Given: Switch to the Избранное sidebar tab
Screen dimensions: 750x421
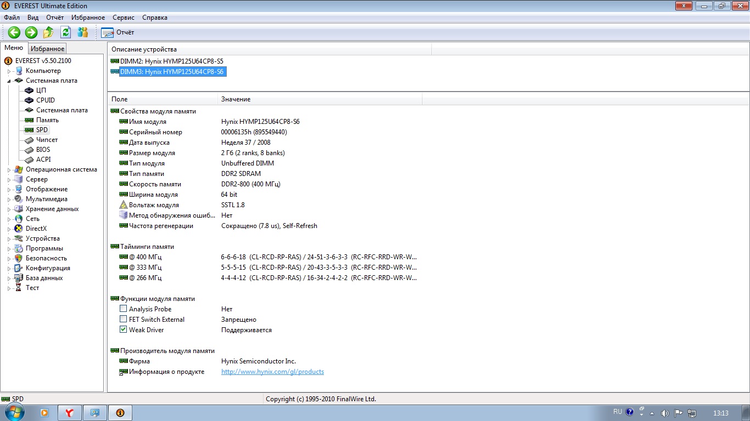Looking at the screenshot, I should tap(47, 49).
